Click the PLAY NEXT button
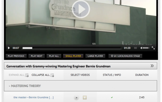 click(x=36, y=56)
